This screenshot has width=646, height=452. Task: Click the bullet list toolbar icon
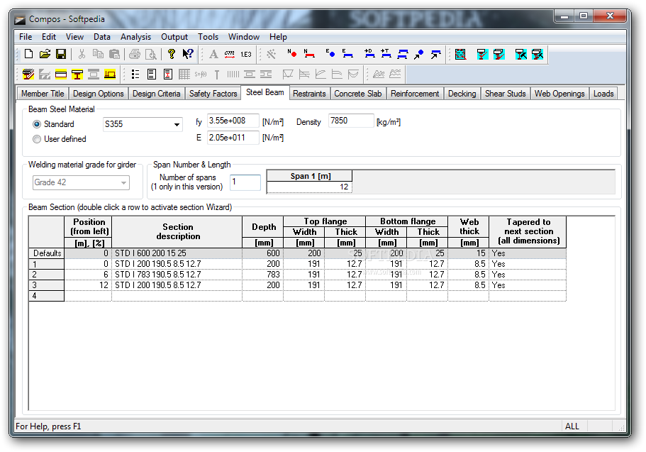click(135, 75)
